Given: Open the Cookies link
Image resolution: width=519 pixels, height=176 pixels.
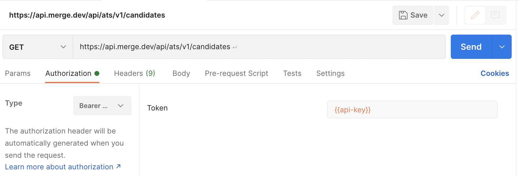Looking at the screenshot, I should tap(495, 73).
